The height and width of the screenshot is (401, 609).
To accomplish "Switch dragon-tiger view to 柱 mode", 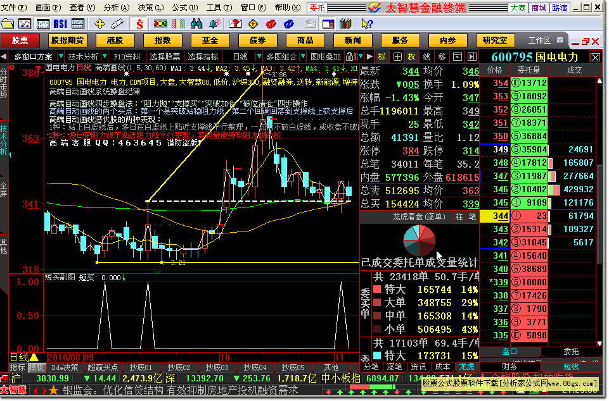I will tap(459, 217).
